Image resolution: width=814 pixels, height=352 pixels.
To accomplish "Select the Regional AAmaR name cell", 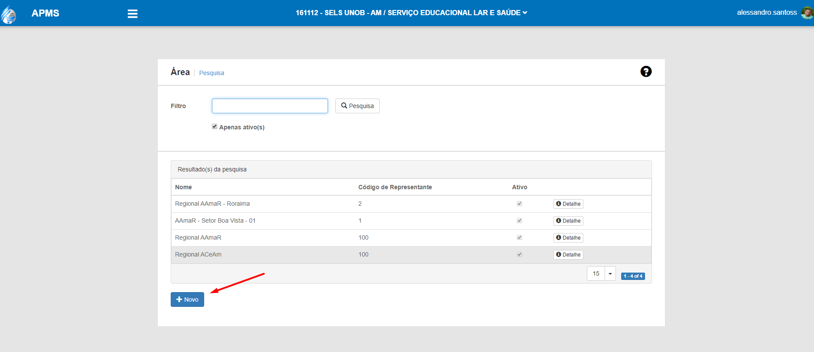I will click(198, 237).
